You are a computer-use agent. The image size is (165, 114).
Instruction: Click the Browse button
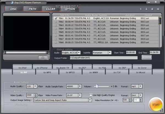click(147, 57)
